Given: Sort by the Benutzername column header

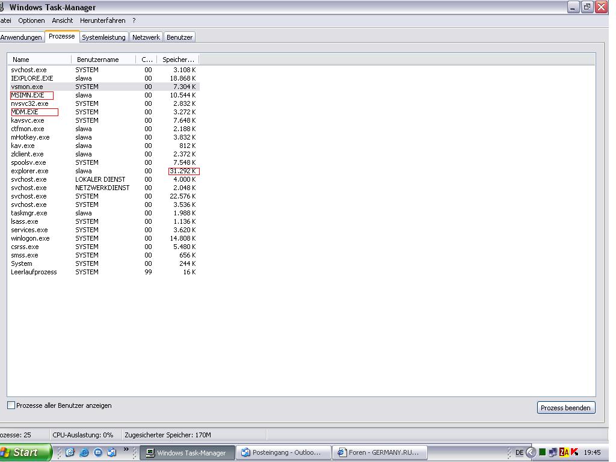Looking at the screenshot, I should coord(103,60).
